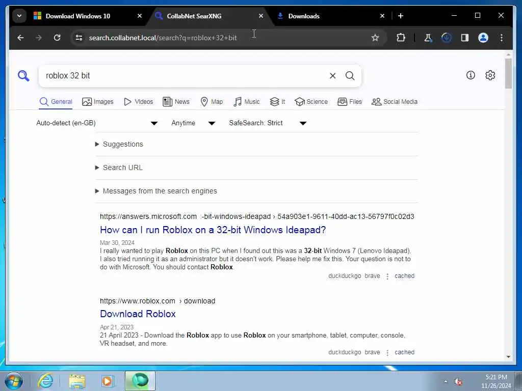
Task: Open the 'Download Roblox' result link
Action: (x=138, y=314)
